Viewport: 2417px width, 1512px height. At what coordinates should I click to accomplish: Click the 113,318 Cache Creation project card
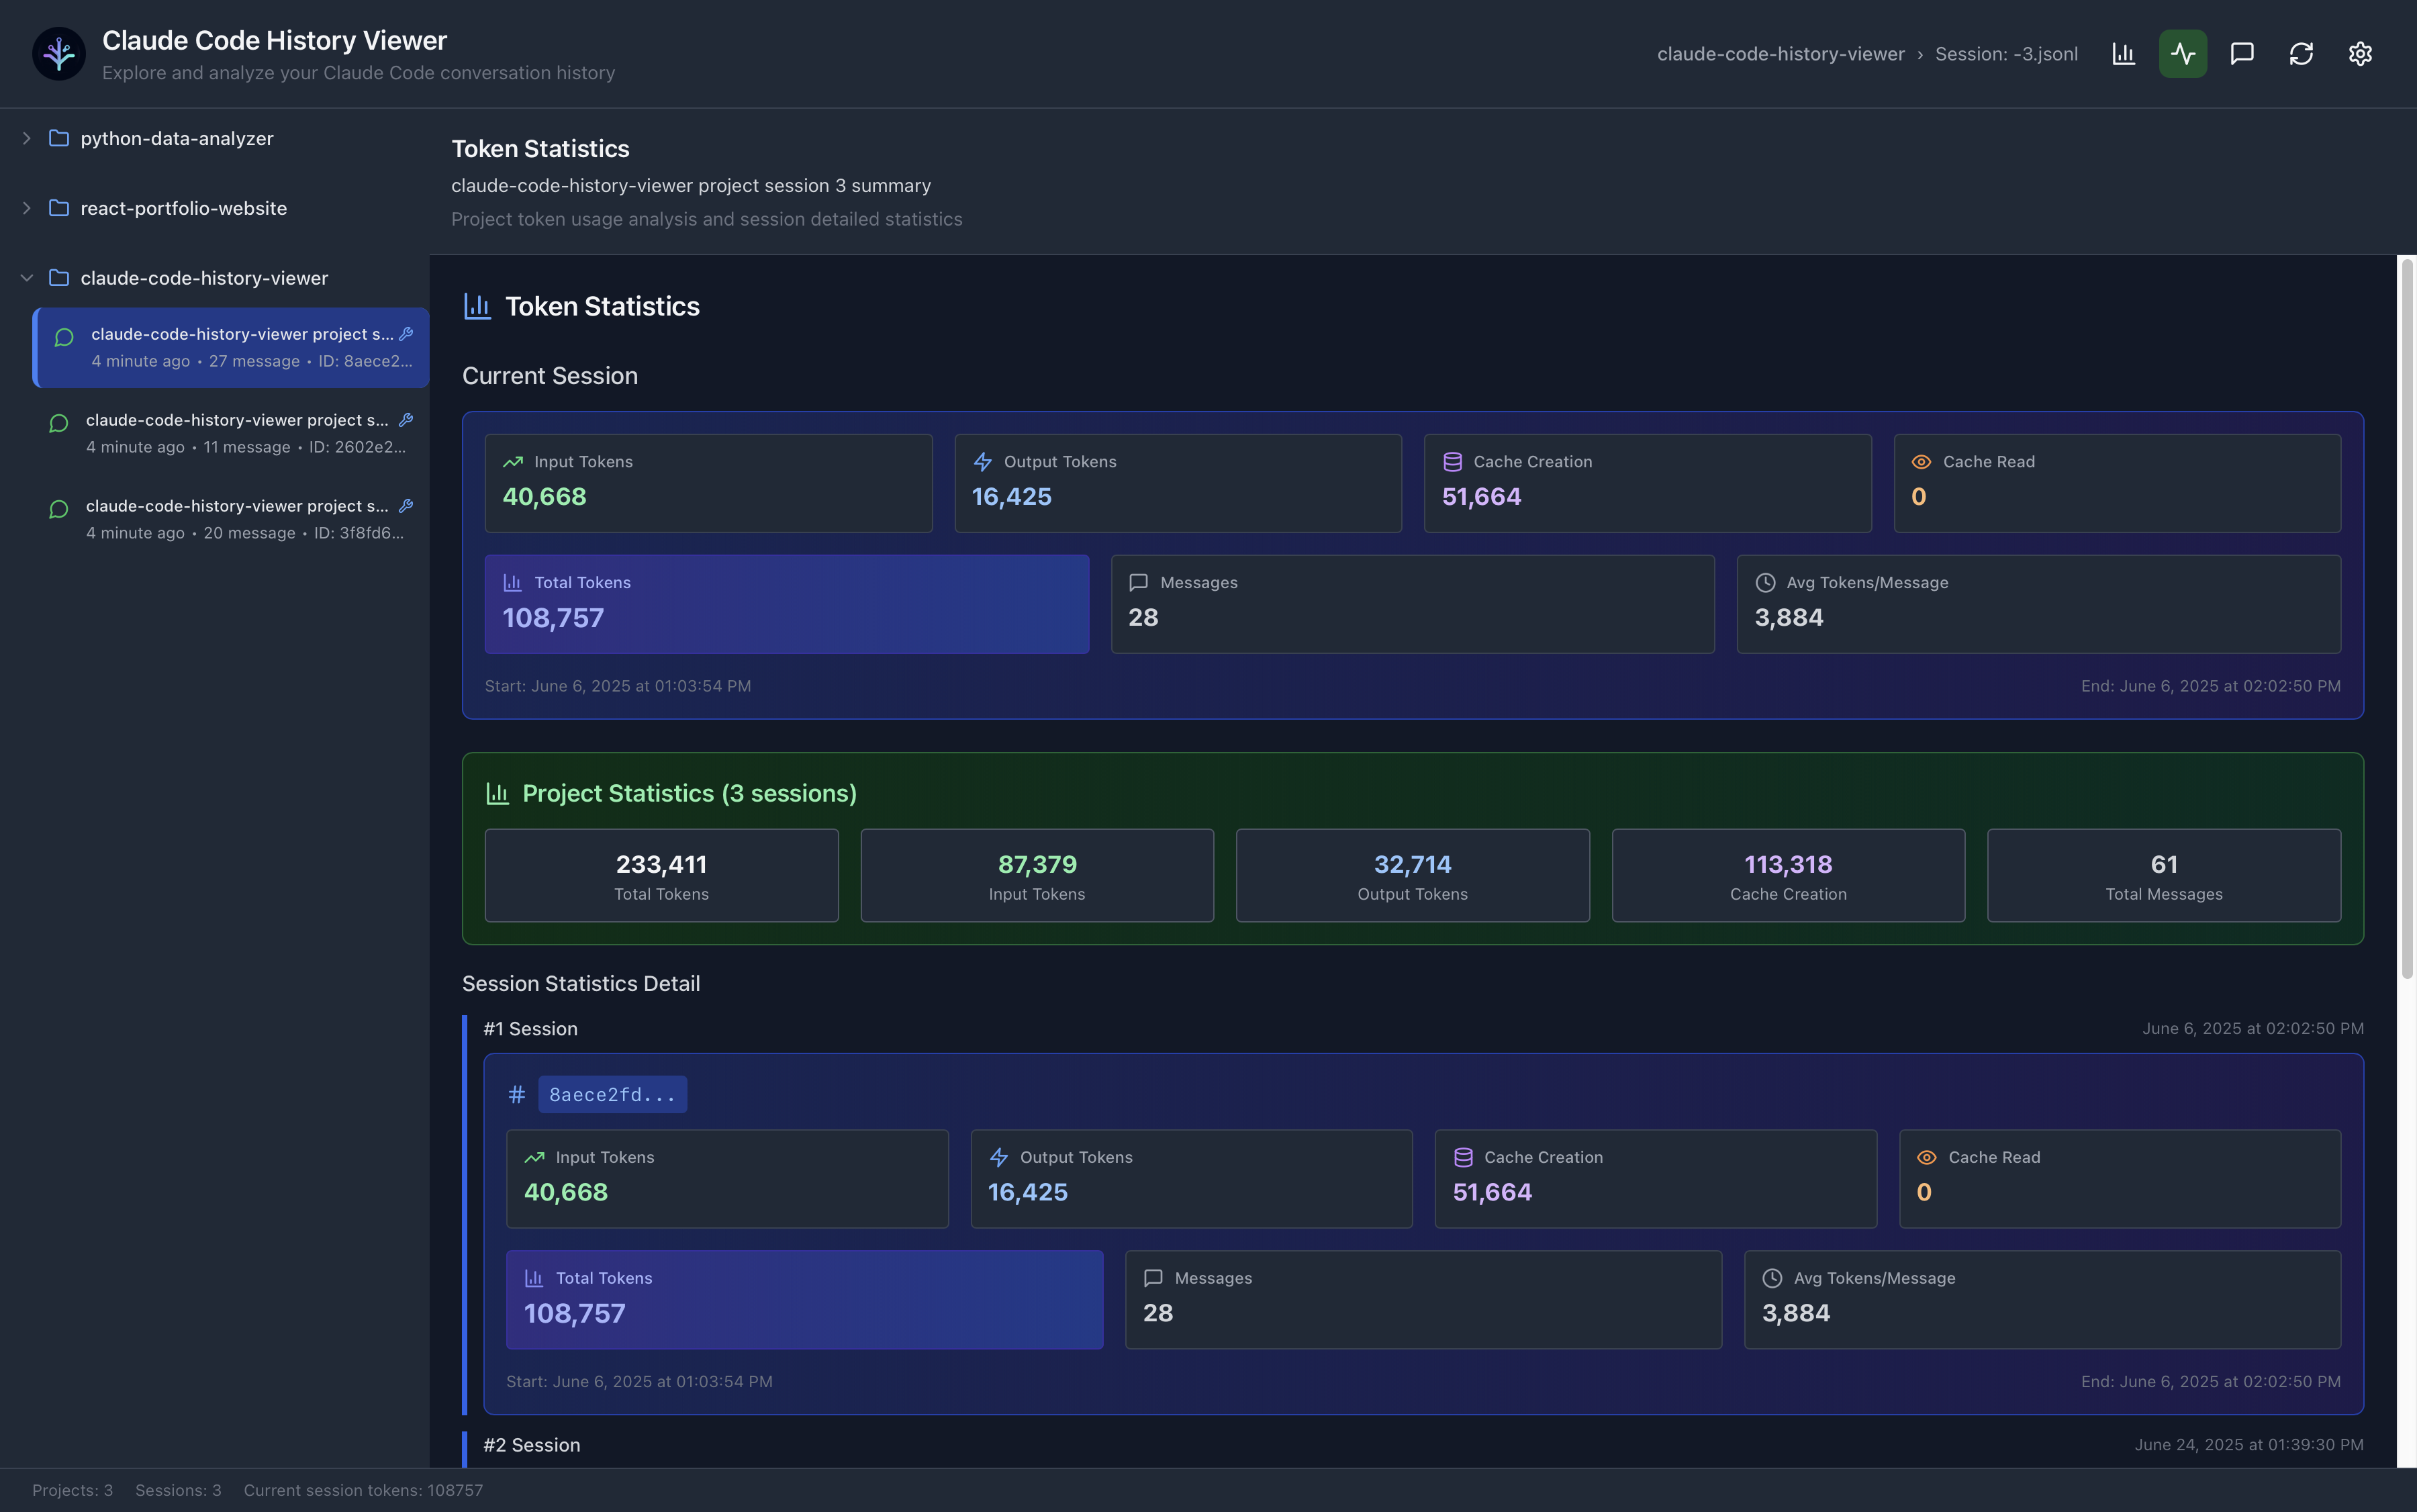pos(1788,875)
